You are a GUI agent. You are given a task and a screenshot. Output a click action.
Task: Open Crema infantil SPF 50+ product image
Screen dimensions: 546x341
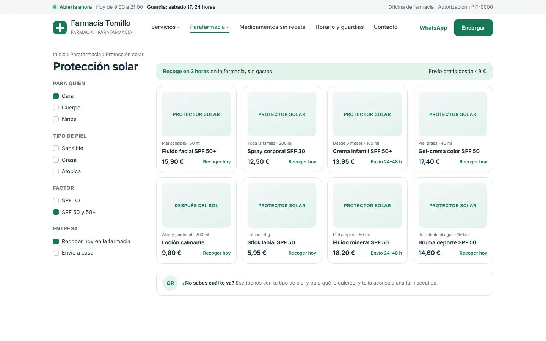(367, 114)
